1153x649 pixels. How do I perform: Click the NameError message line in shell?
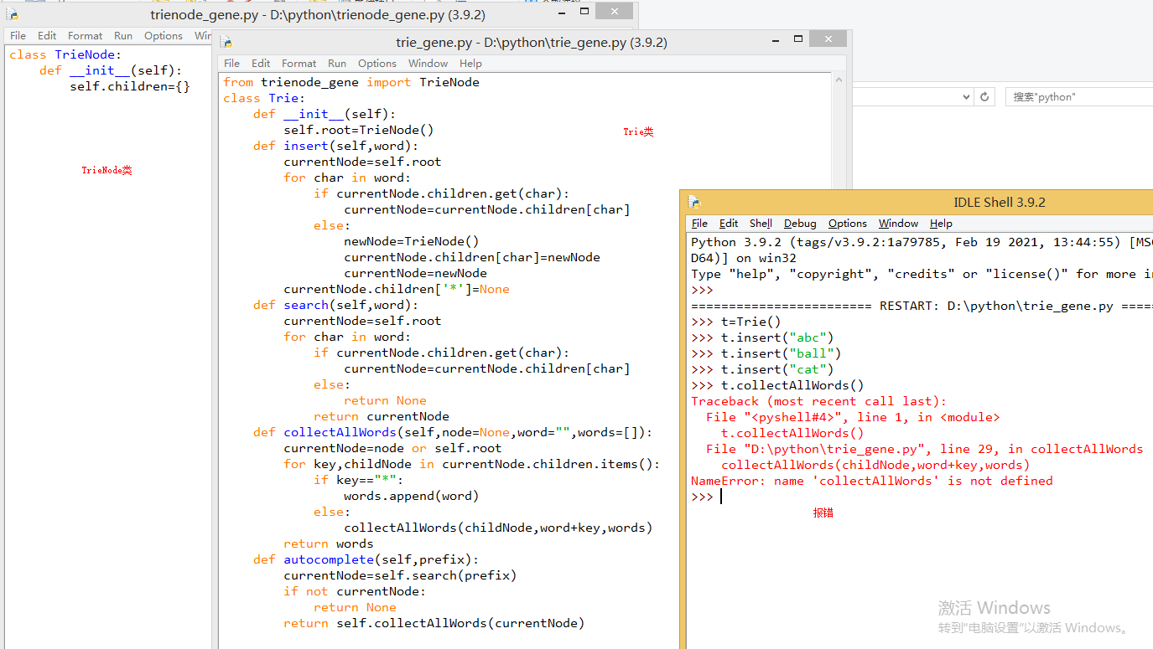click(872, 481)
